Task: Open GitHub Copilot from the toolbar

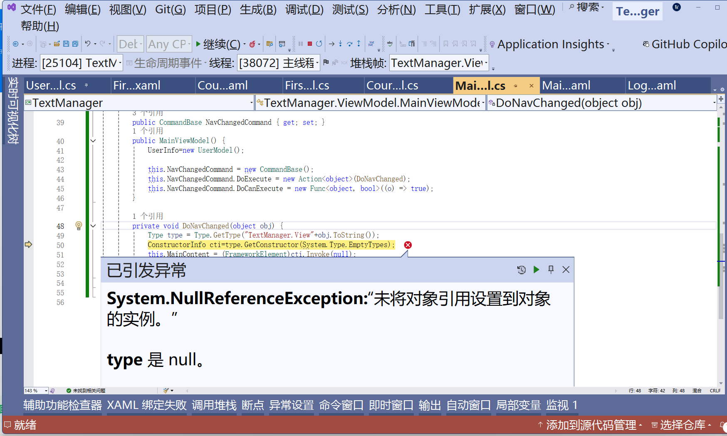Action: coord(685,44)
